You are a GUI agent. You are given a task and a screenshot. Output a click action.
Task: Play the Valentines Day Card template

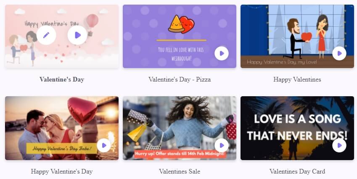click(339, 145)
